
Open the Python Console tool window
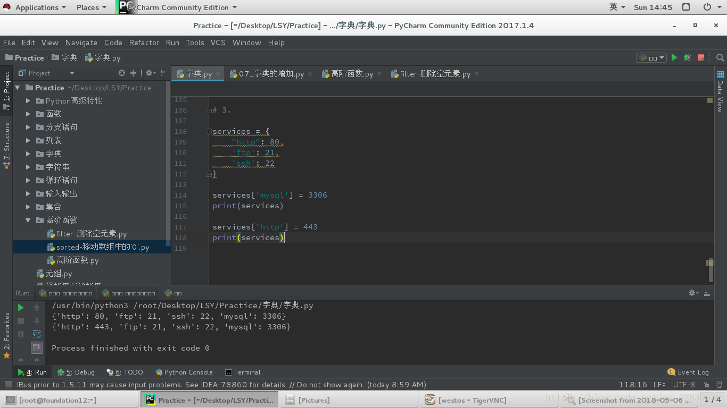point(184,372)
